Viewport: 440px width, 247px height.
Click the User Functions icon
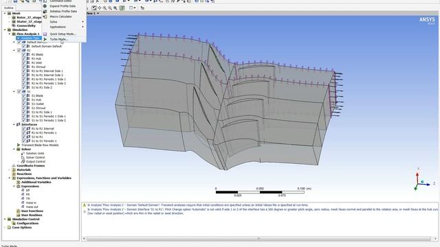point(19,211)
